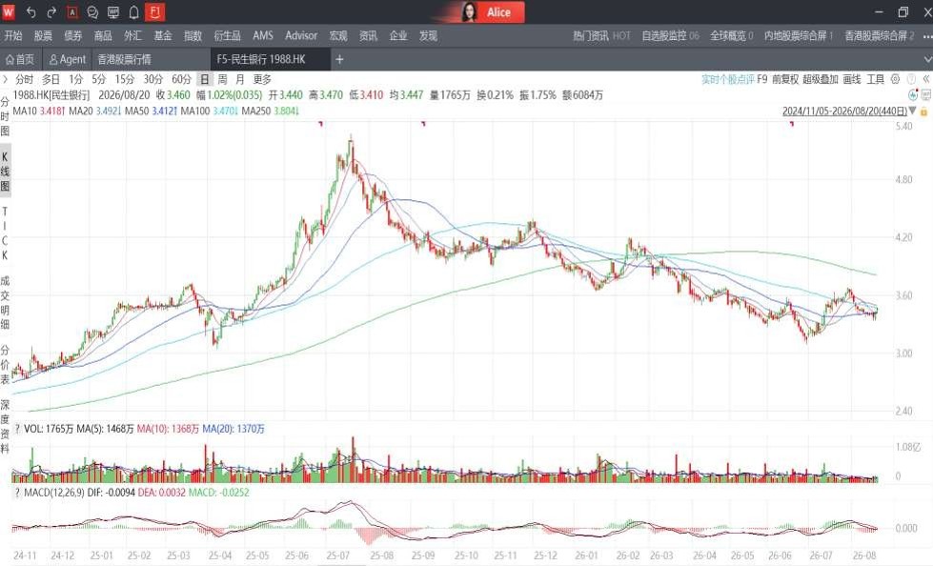Click the monitor screen icon in title bar
This screenshot has height=566, width=933.
[113, 11]
